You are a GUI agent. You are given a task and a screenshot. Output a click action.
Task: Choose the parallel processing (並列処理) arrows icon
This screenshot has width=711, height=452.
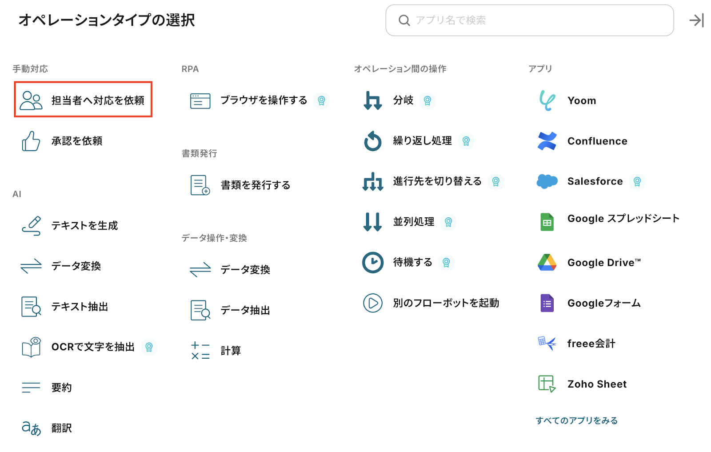pos(372,222)
